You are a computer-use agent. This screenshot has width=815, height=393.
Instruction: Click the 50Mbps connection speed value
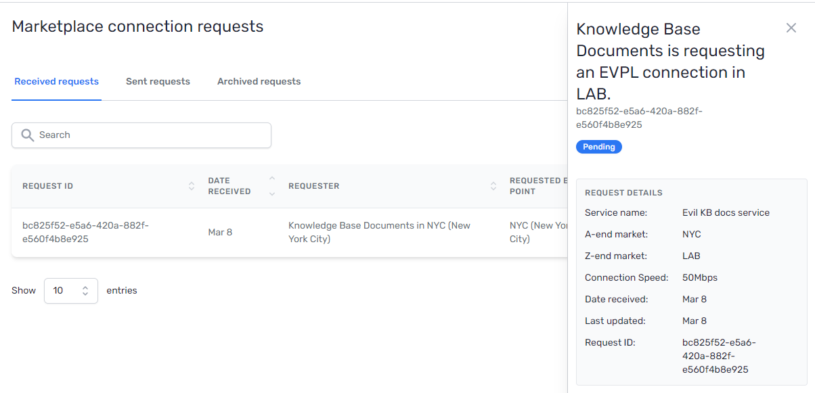(x=700, y=277)
